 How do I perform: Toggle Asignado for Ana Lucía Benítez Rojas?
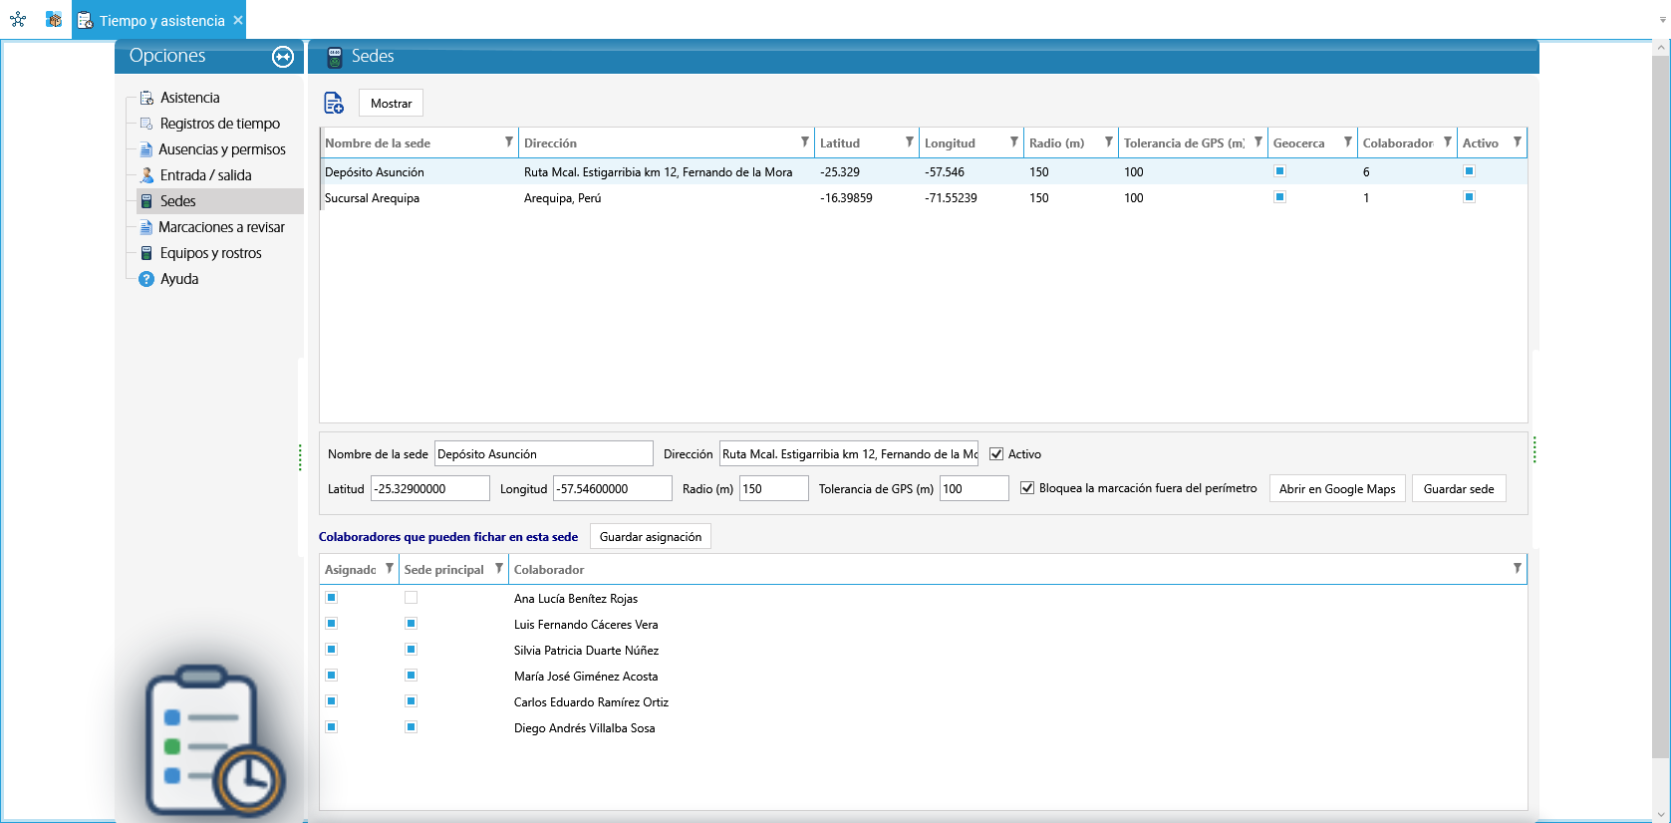(332, 598)
